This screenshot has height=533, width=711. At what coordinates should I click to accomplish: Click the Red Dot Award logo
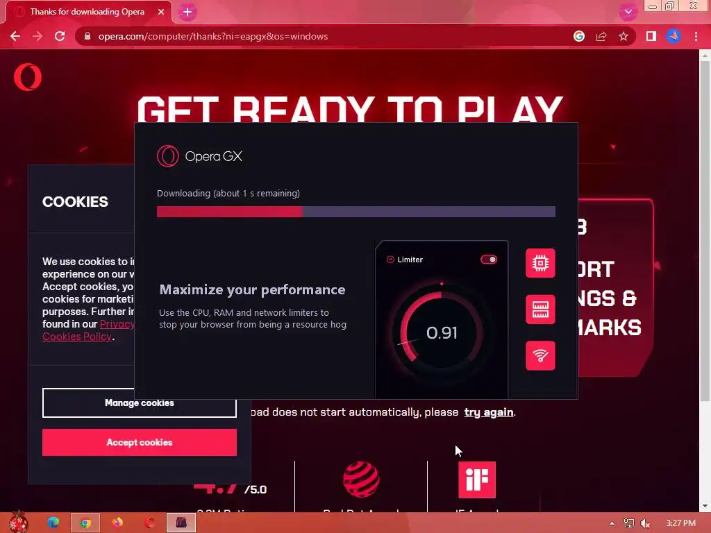[x=361, y=479]
